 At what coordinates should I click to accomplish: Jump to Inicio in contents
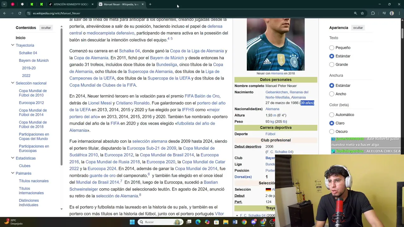[21, 38]
